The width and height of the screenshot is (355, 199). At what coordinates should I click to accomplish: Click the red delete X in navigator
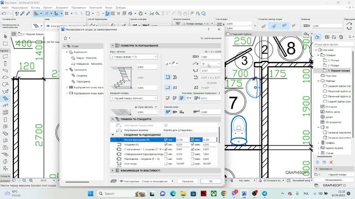tap(331, 162)
